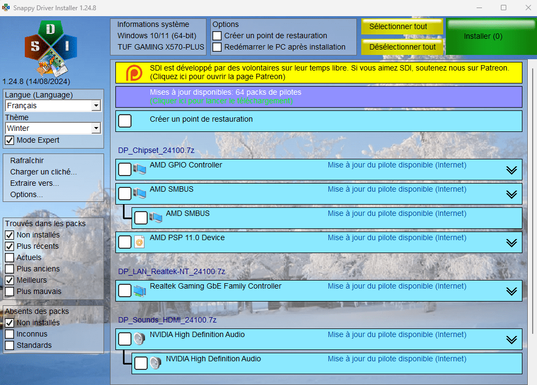Viewport: 537px width, 385px height.
Task: Click the top NVIDIA High Definition Audio speaker icon
Action: click(x=140, y=339)
